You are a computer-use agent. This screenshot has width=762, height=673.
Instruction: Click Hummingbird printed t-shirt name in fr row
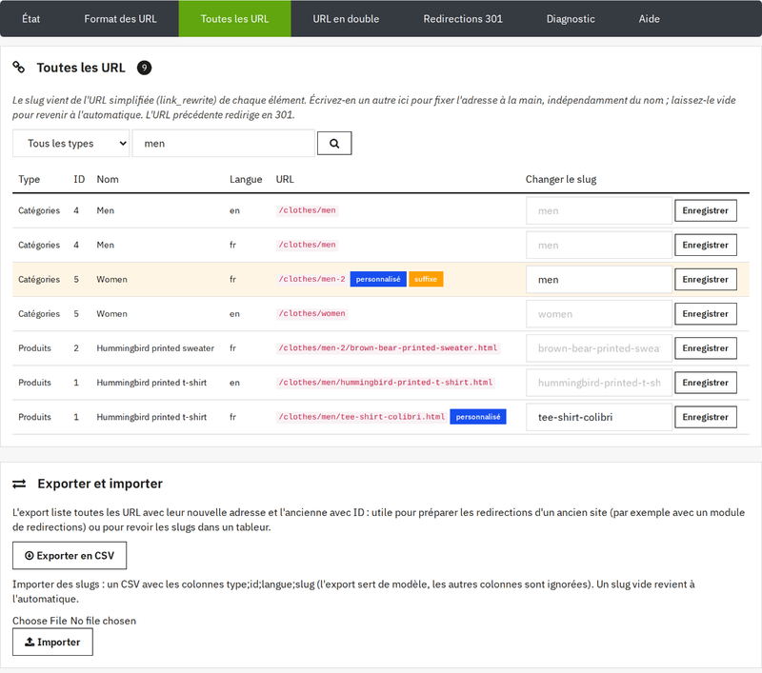pyautogui.click(x=151, y=417)
